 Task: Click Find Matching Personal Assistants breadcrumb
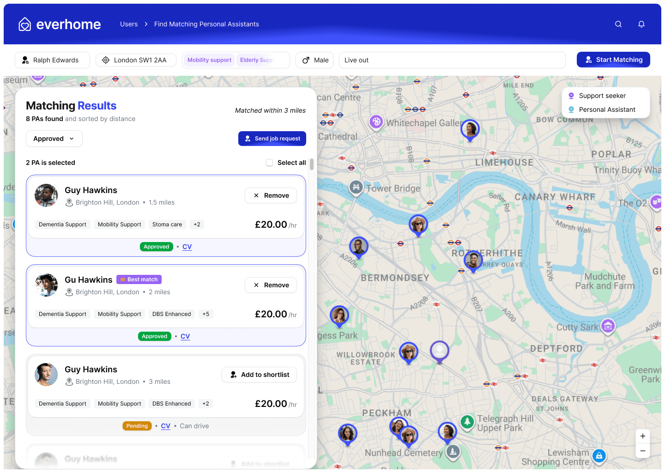coord(206,24)
